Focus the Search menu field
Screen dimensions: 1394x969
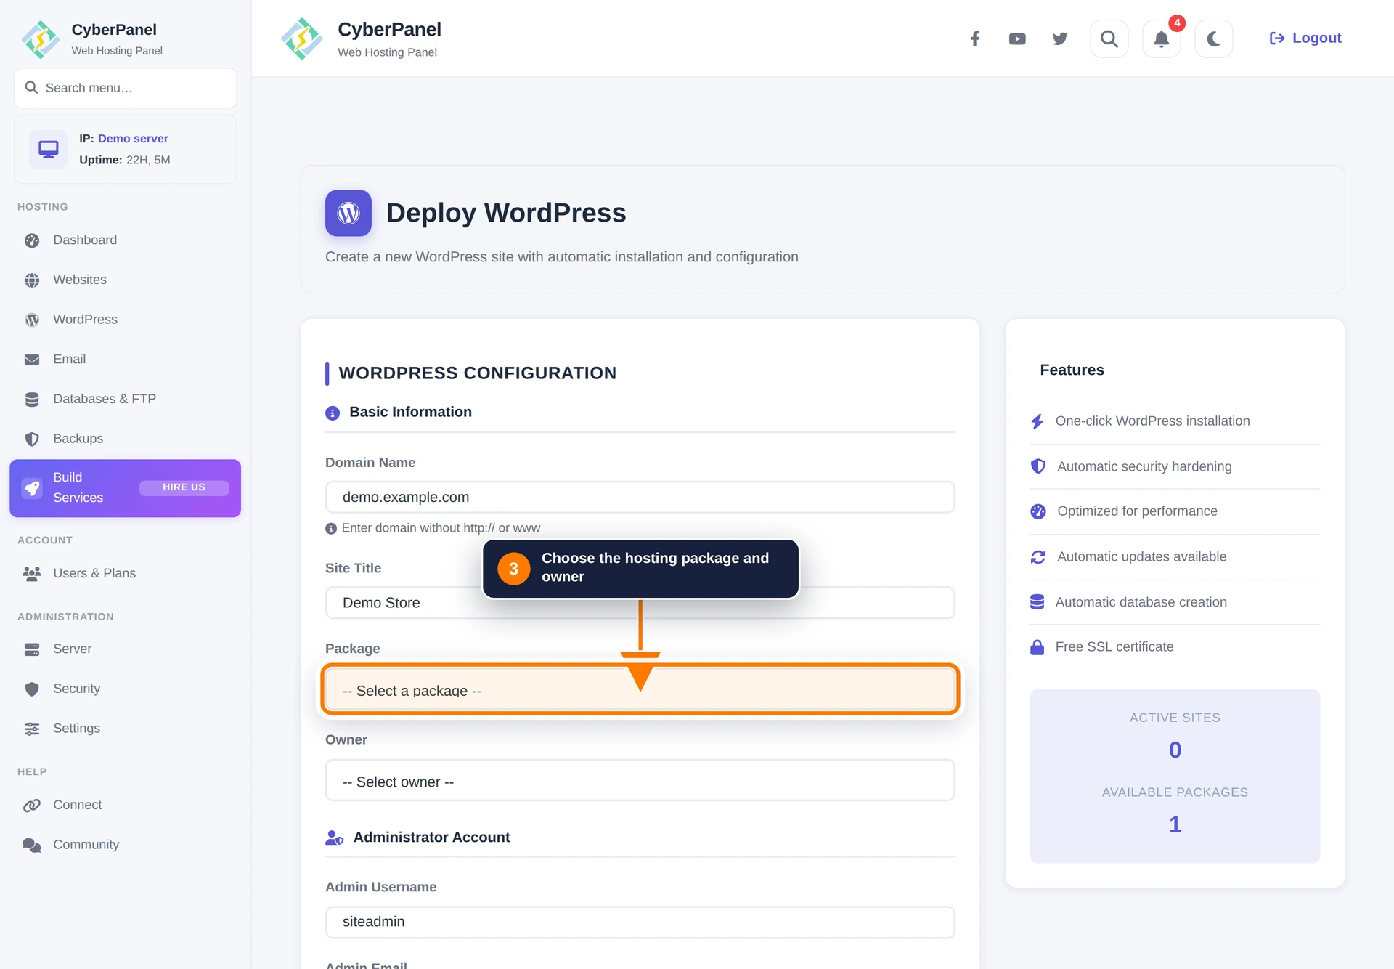(125, 88)
